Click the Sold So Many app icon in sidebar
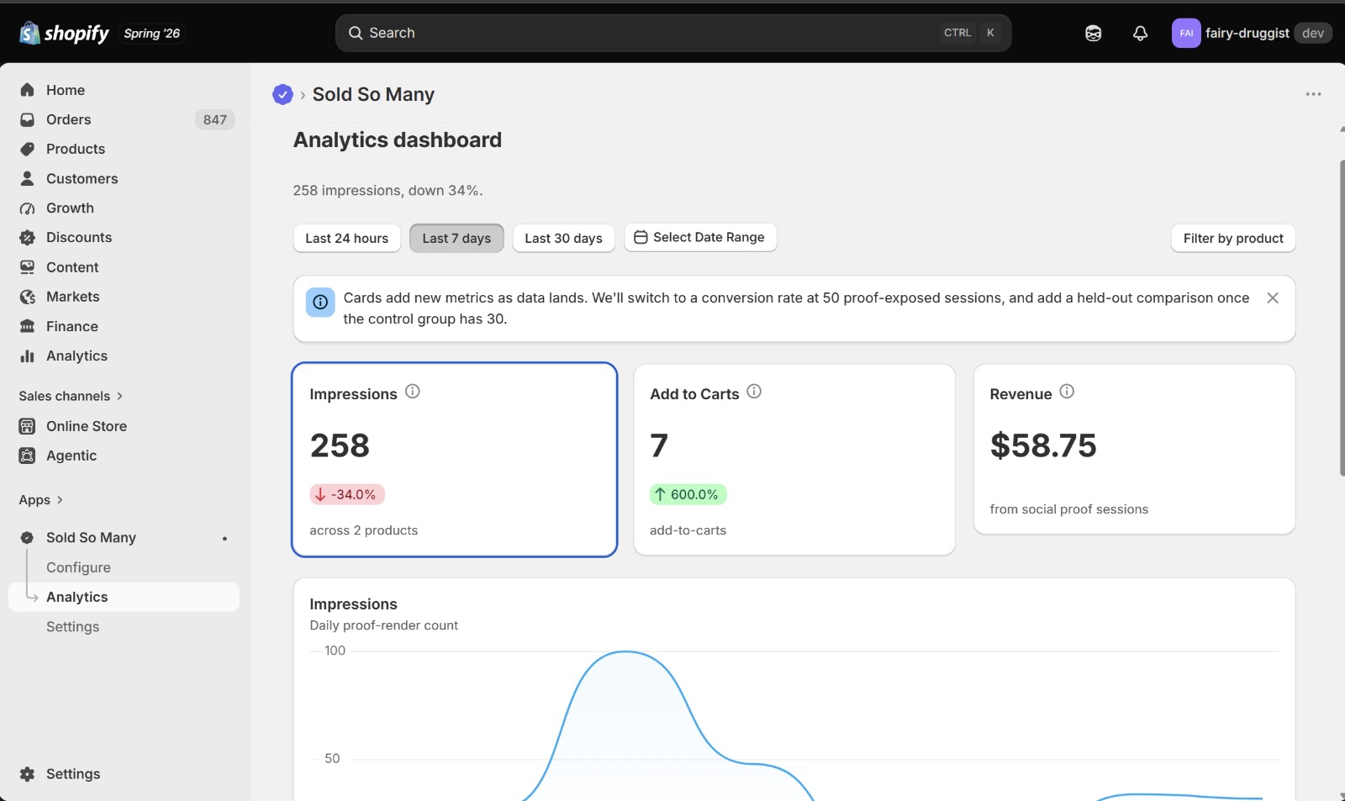The image size is (1345, 801). click(x=28, y=537)
